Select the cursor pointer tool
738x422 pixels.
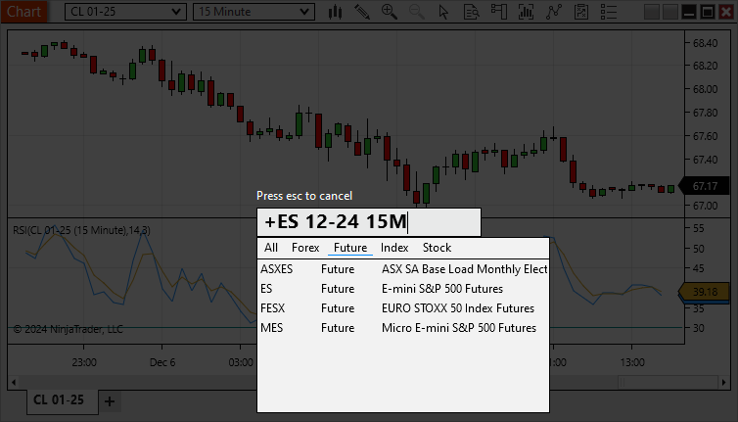pos(444,12)
